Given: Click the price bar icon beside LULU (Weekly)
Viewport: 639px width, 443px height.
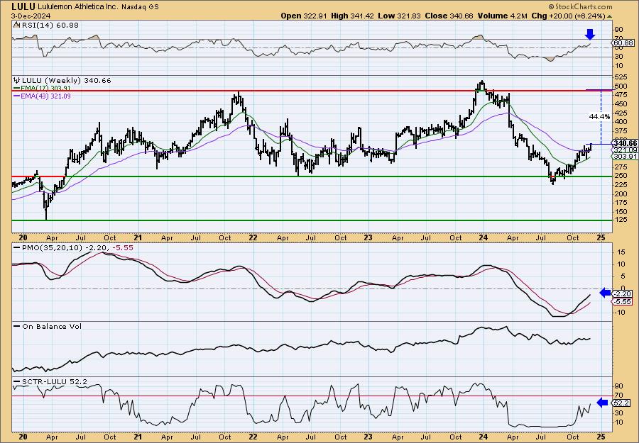Looking at the screenshot, I should tap(16, 81).
